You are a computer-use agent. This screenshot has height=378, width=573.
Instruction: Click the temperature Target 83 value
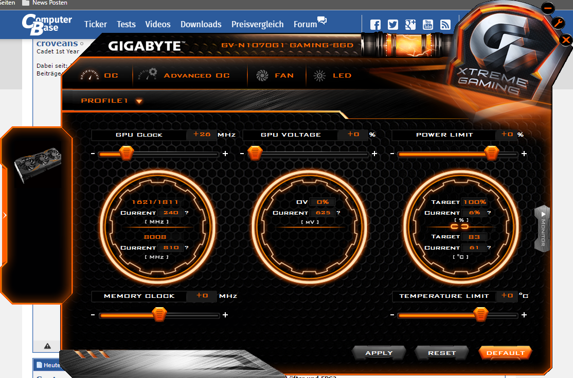tap(474, 237)
